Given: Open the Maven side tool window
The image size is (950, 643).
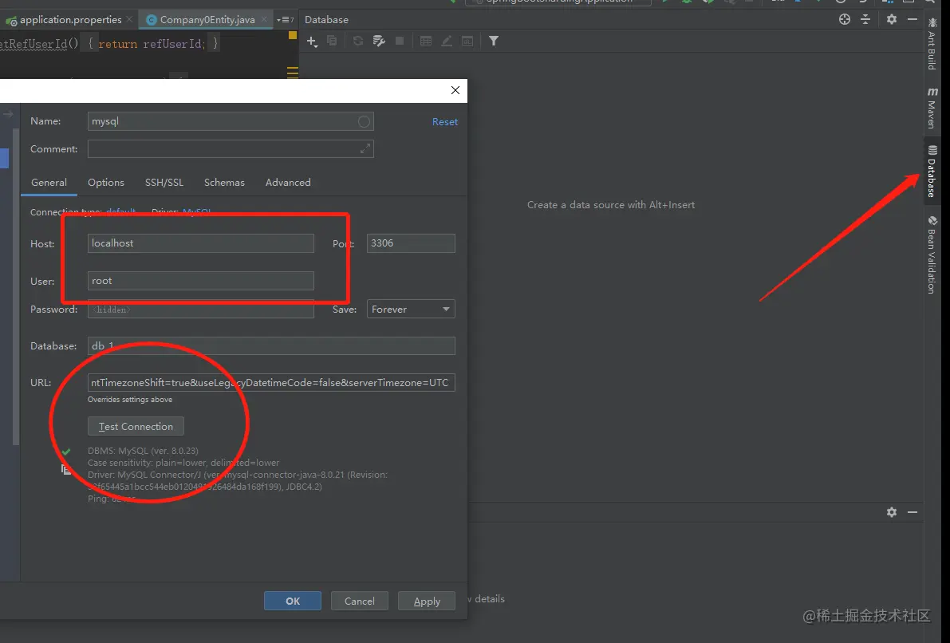Looking at the screenshot, I should tap(932, 108).
